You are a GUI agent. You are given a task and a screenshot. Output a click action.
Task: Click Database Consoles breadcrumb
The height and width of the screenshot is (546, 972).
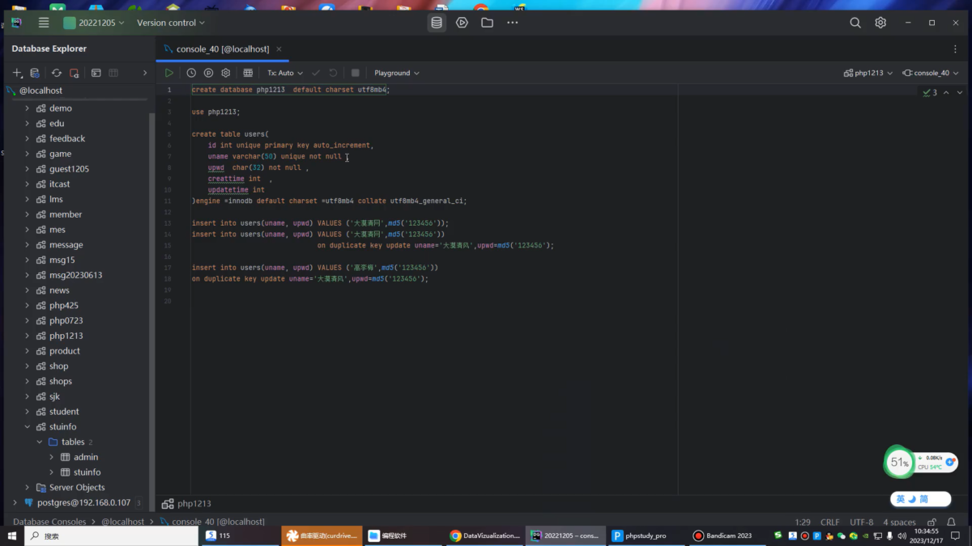(49, 523)
